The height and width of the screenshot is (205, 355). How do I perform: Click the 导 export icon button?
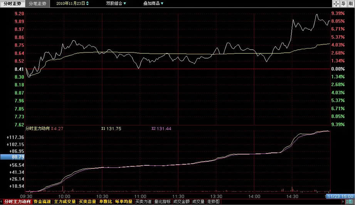[343, 3]
